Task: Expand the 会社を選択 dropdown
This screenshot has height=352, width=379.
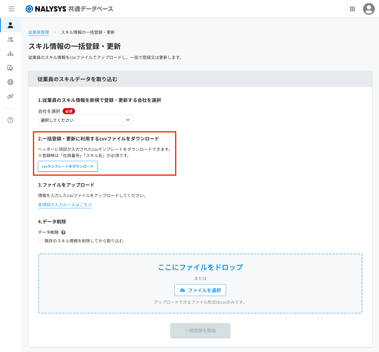Action: tap(85, 120)
